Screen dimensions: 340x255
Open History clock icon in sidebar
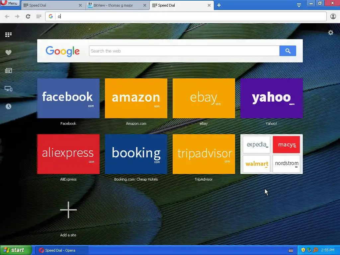8,106
